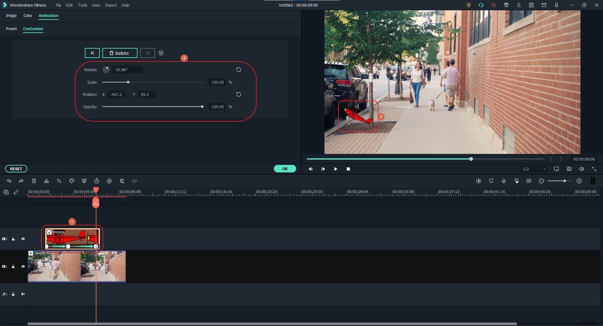Undo the last action

point(8,181)
